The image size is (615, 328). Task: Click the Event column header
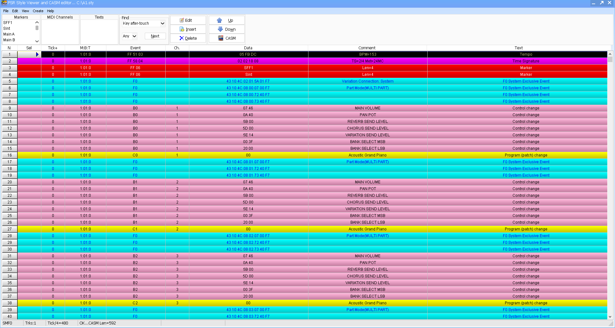(135, 48)
